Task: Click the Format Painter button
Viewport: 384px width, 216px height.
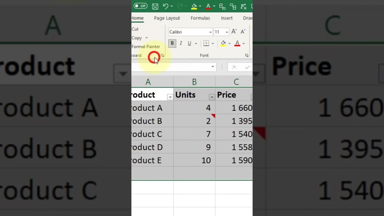Action: [x=146, y=46]
